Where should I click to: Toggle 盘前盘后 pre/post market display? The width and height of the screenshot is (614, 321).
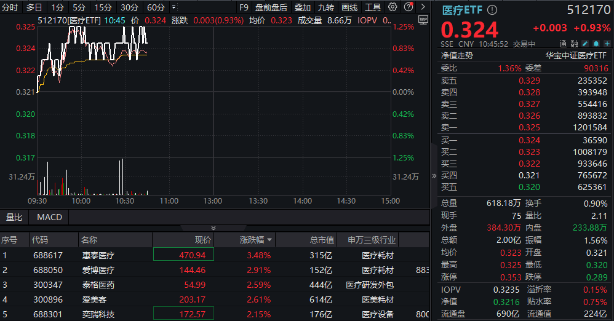[x=271, y=7]
